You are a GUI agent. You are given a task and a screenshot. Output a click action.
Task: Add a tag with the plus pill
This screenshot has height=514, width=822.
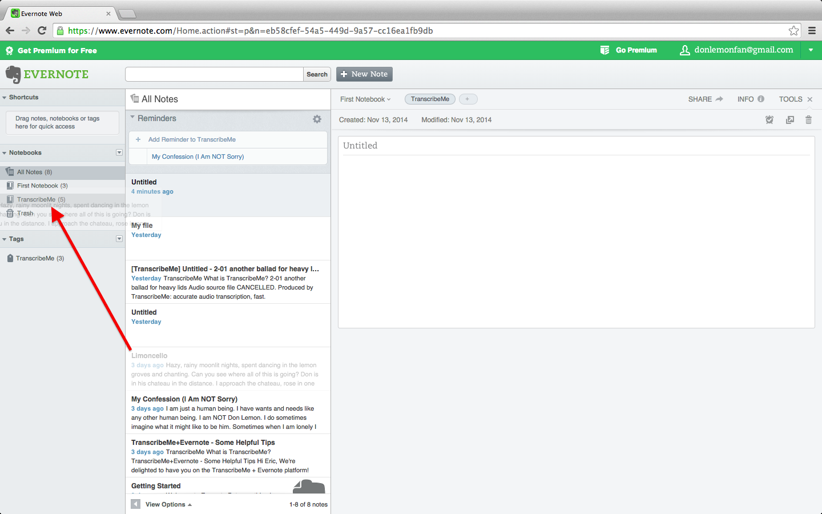[468, 99]
